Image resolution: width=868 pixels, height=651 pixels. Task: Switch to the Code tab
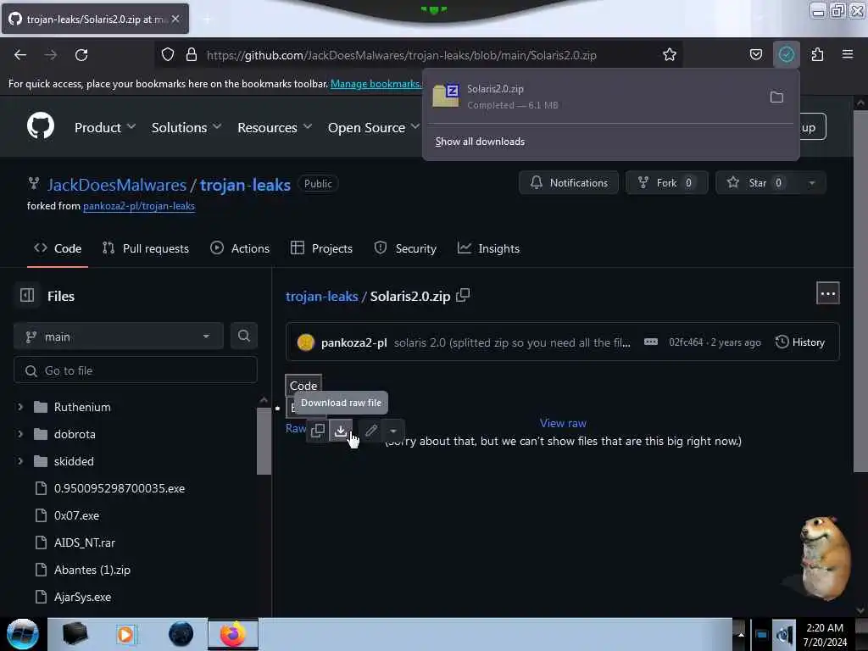tap(58, 248)
